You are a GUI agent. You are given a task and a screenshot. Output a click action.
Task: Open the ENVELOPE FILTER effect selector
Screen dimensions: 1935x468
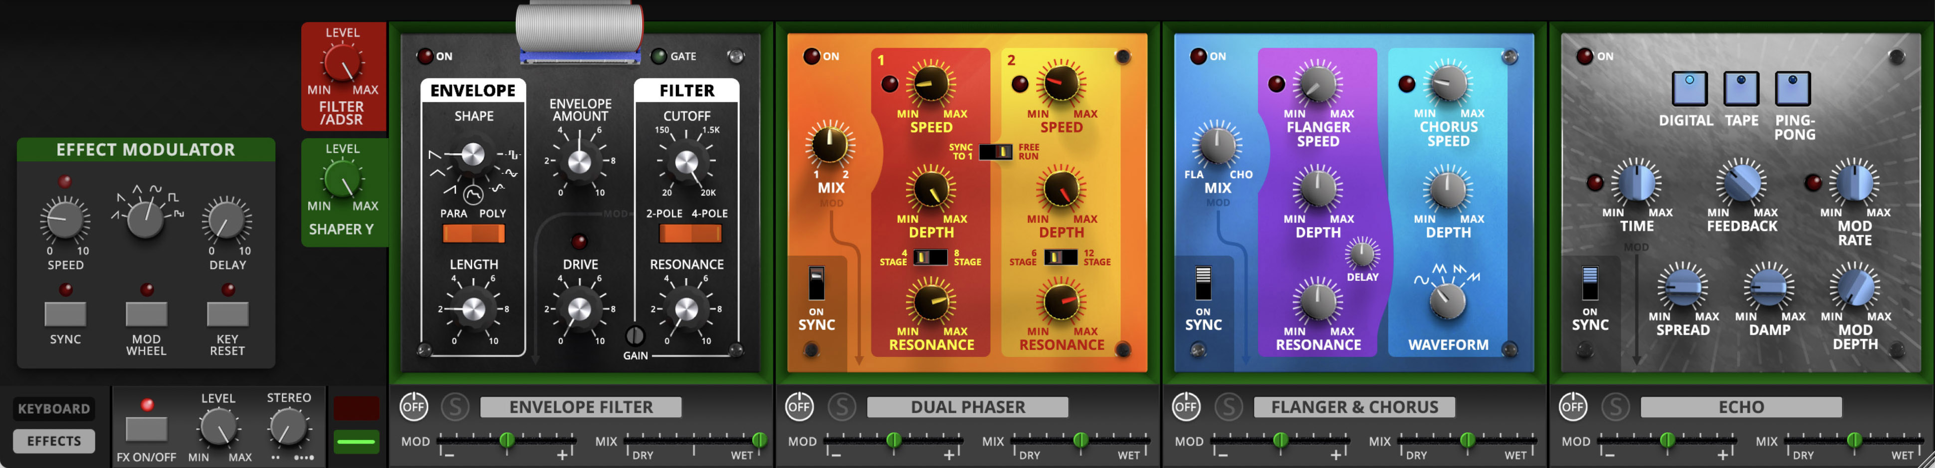[x=581, y=407]
